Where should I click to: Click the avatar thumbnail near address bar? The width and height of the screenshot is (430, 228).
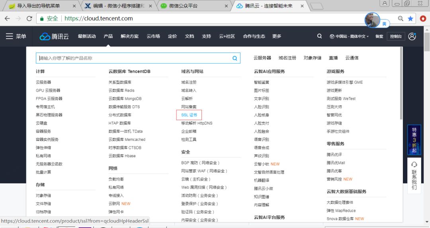(372, 20)
